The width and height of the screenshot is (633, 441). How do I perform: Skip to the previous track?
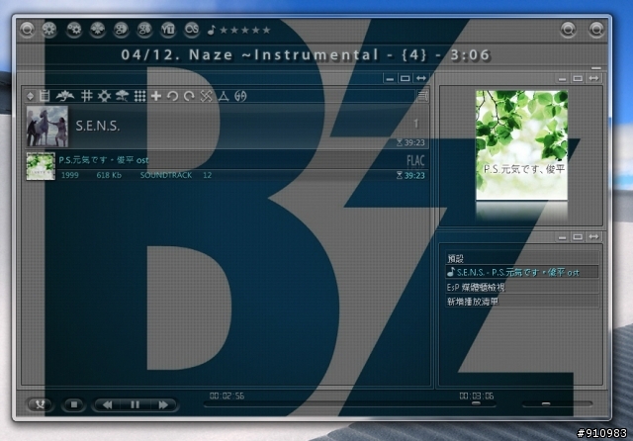107,404
